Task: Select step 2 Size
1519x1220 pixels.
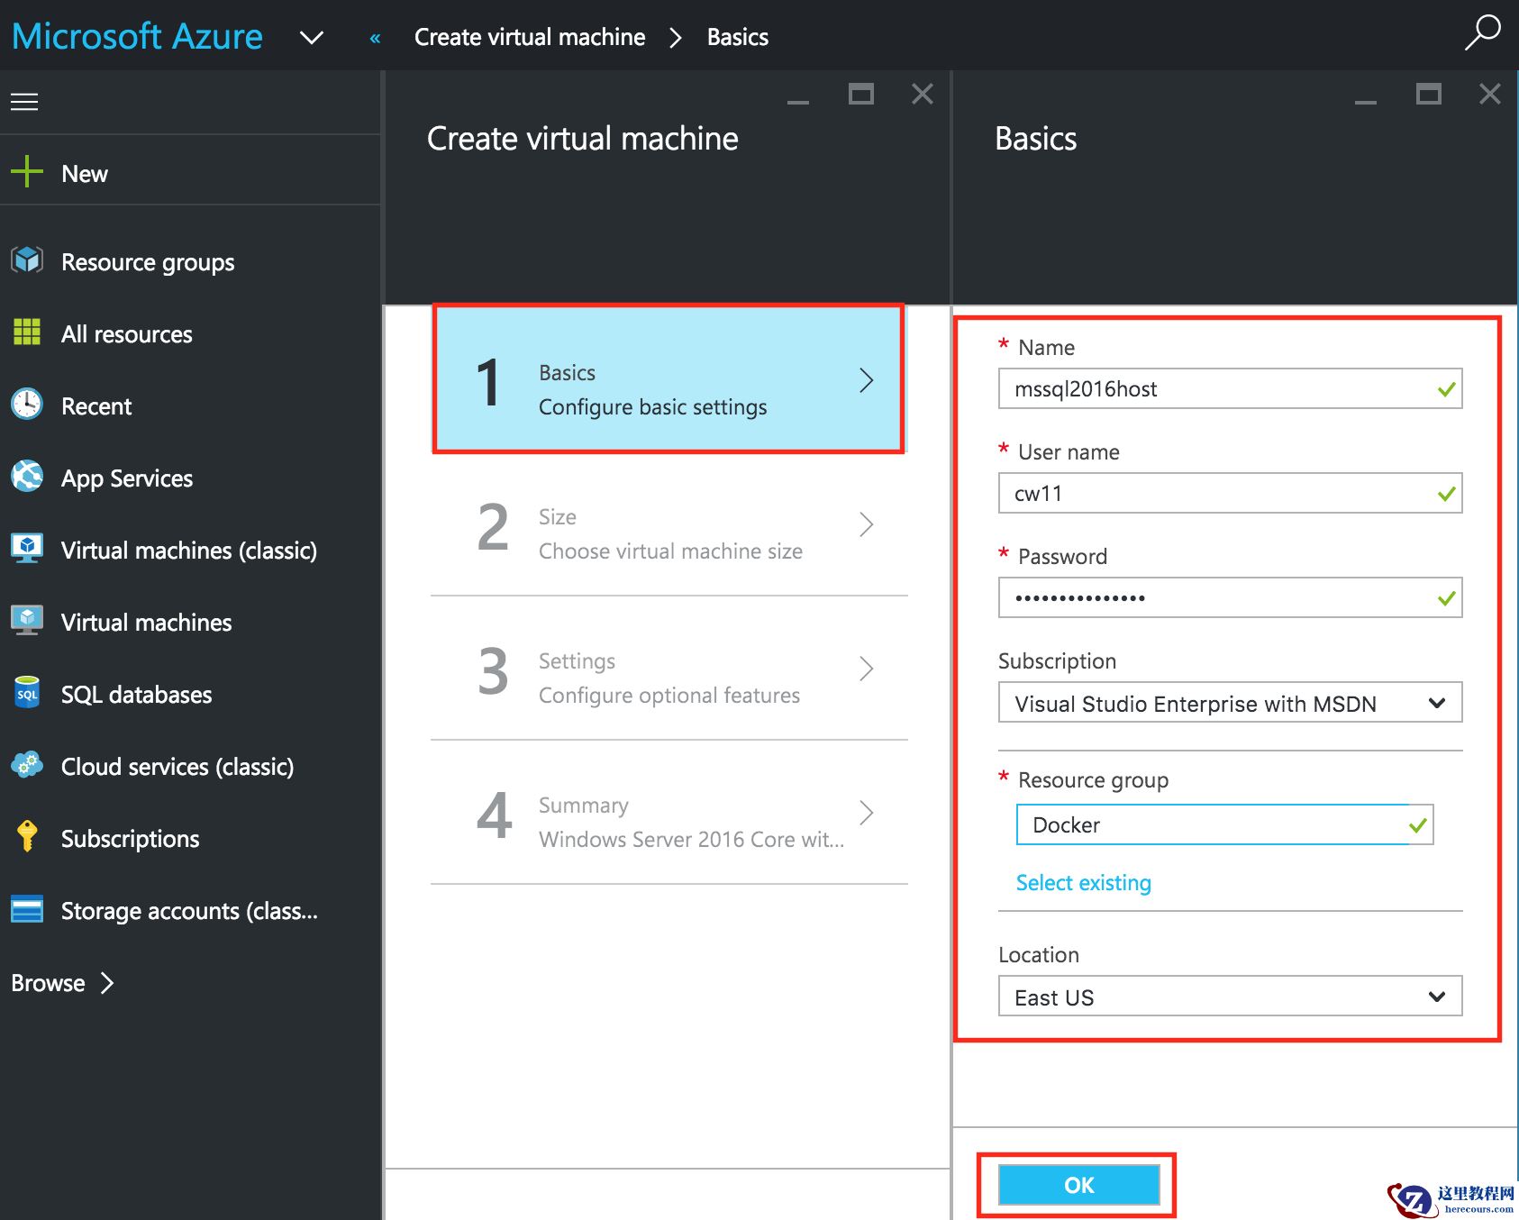Action: click(669, 524)
